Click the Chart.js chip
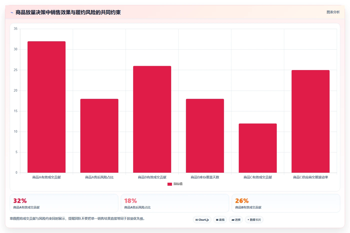 point(202,220)
